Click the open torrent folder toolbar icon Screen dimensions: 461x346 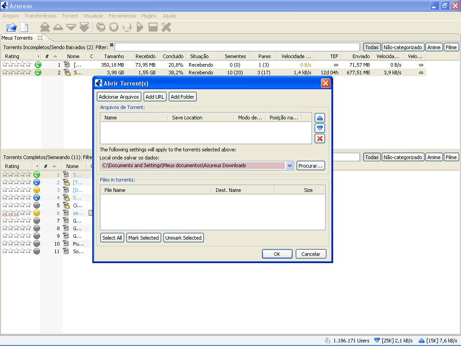point(11,27)
